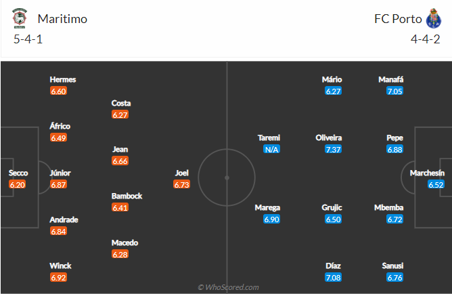The width and height of the screenshot is (452, 294).
Task: Select Porto's 4-4-2 formation label
Action: 426,39
